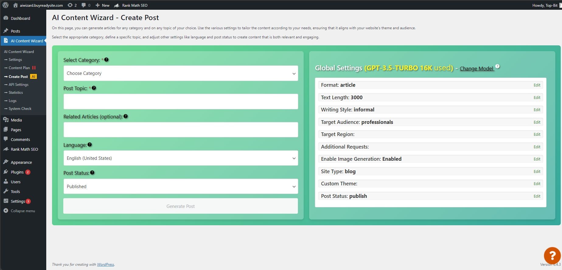Screen dimensions: 562x270
Task: Open first AI Content Wizard submenu item
Action: [19, 52]
